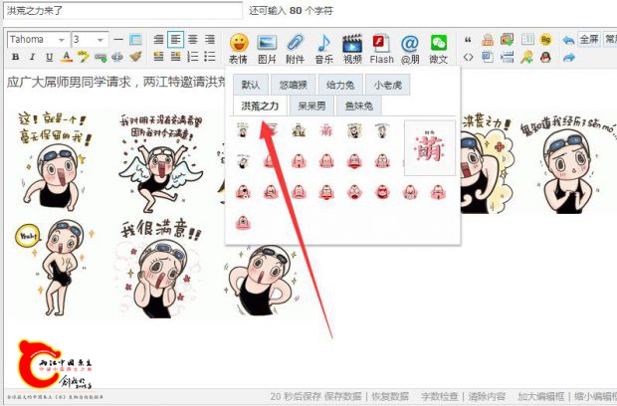Select the 小老虎 emoticon tab
This screenshot has width=617, height=406.
coord(388,85)
